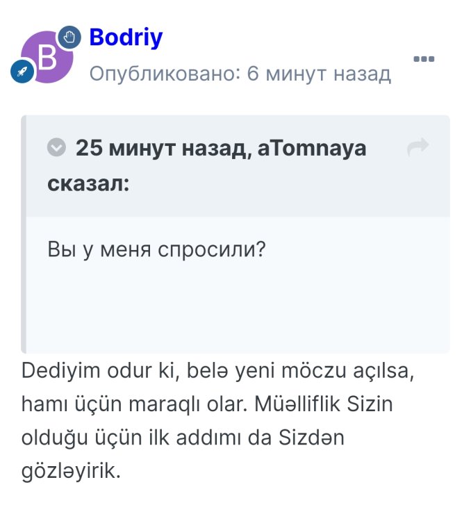Click the rocket rank badge icon

click(22, 72)
